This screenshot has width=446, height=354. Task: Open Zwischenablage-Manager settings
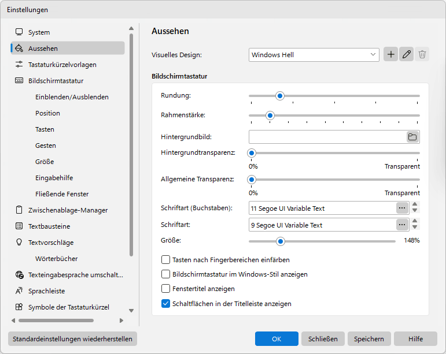click(68, 210)
